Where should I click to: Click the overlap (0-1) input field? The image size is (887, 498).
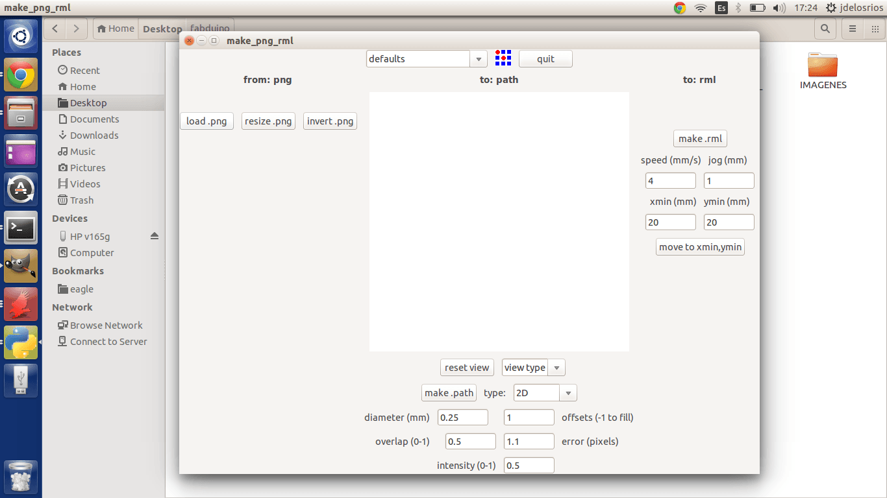click(x=471, y=441)
